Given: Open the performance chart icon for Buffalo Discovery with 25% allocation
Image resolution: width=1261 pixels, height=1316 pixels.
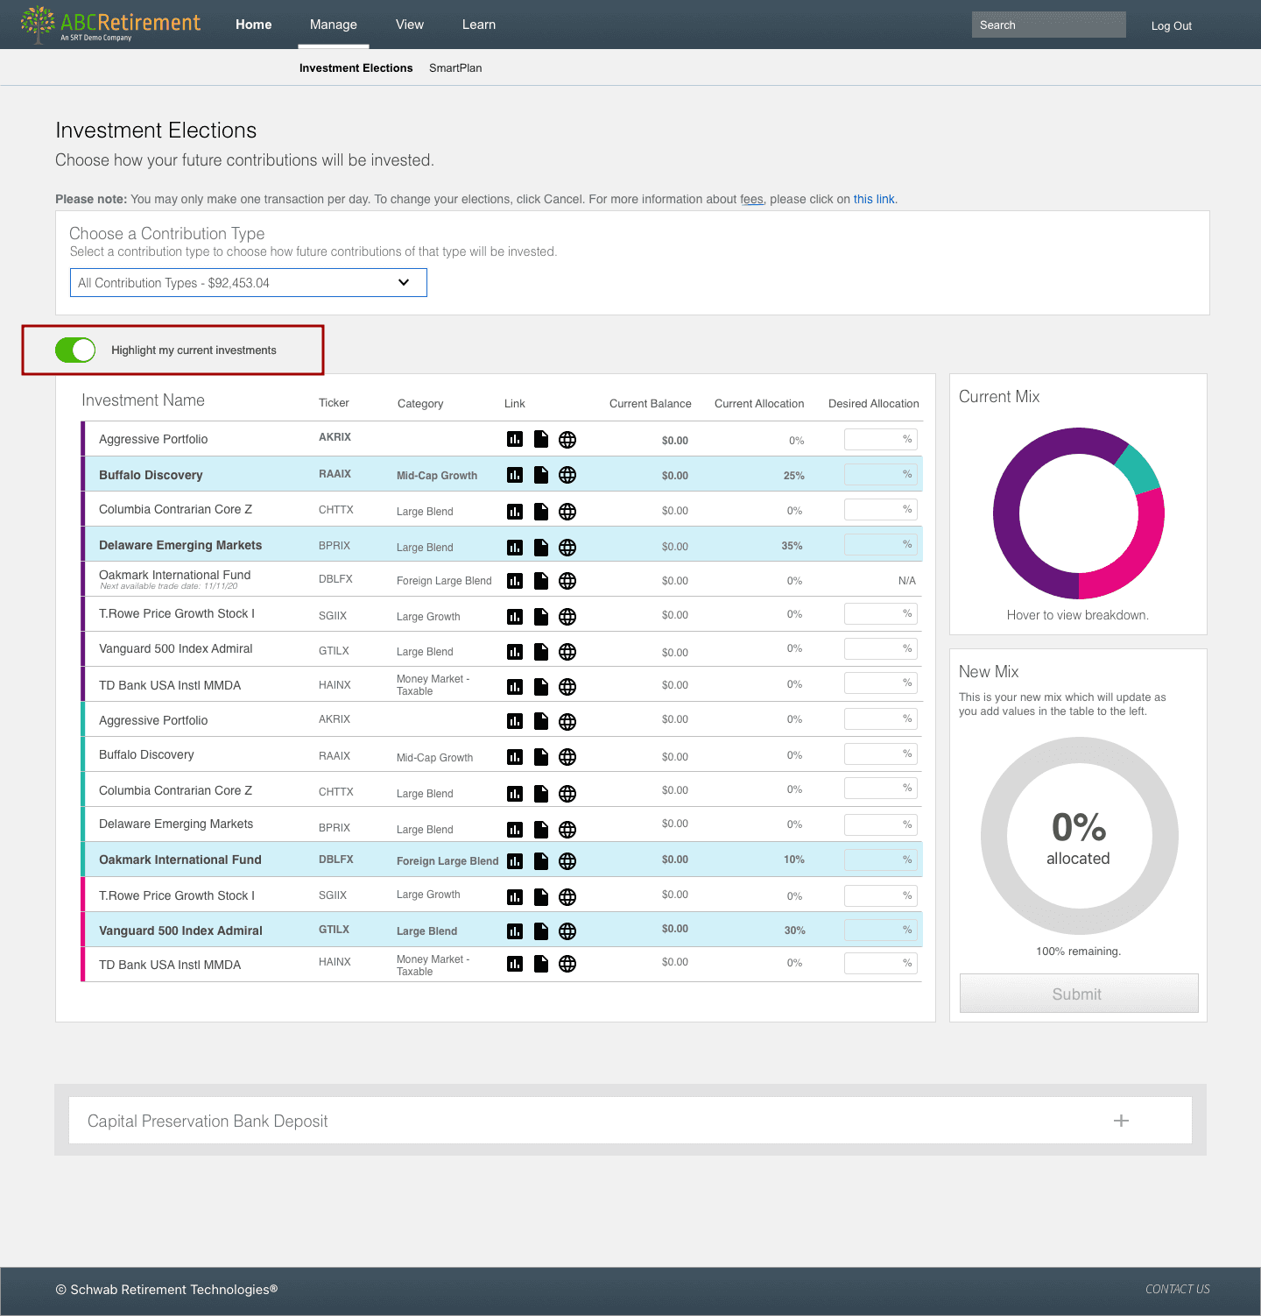Looking at the screenshot, I should (x=515, y=475).
